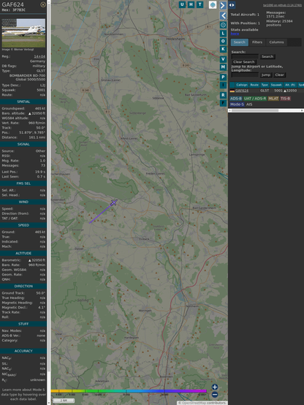Click the P map option button

(x=223, y=77)
